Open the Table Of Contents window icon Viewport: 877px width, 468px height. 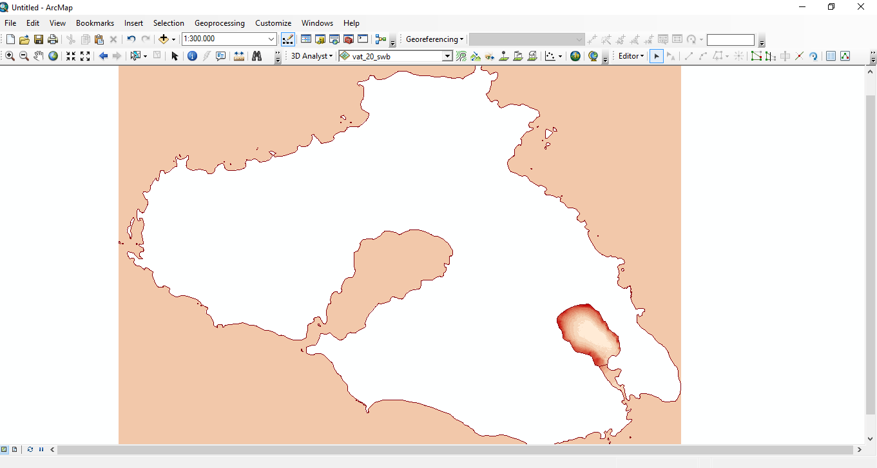pos(306,39)
